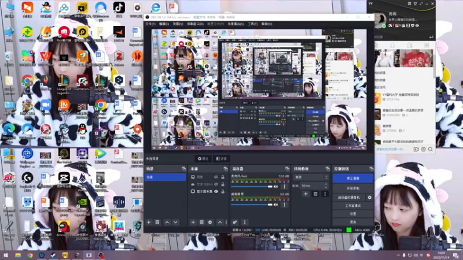463x260 pixels.
Task: Open the 渐变 transition type dropdown
Action: [311, 177]
